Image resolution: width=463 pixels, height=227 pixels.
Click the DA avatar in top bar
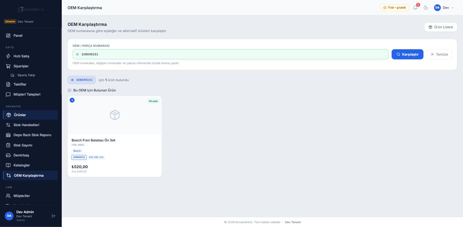click(x=437, y=8)
